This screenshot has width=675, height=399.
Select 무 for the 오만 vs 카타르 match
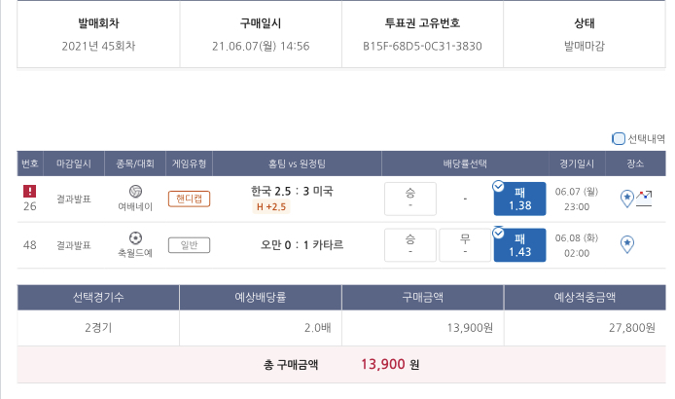click(465, 244)
